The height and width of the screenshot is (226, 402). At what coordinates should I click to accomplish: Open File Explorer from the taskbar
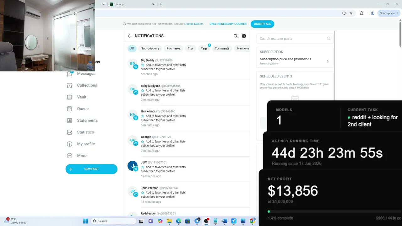pos(169,221)
